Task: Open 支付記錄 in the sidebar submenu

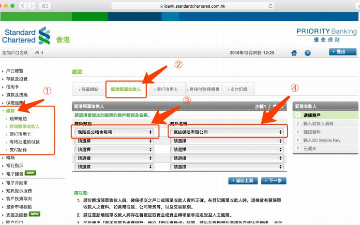Action: [x=18, y=150]
